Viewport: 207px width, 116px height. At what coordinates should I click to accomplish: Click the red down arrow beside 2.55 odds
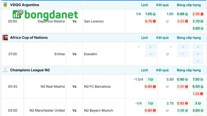point(202,14)
